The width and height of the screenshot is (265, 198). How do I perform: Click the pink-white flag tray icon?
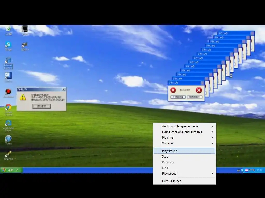pyautogui.click(x=247, y=170)
